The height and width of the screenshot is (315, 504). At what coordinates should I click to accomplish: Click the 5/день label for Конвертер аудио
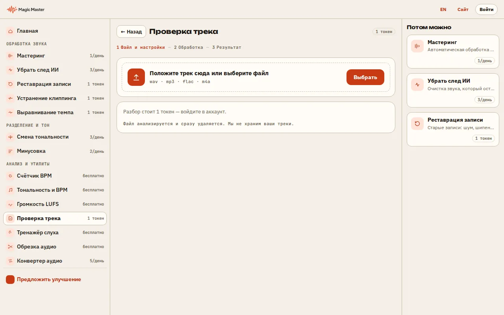pyautogui.click(x=97, y=261)
